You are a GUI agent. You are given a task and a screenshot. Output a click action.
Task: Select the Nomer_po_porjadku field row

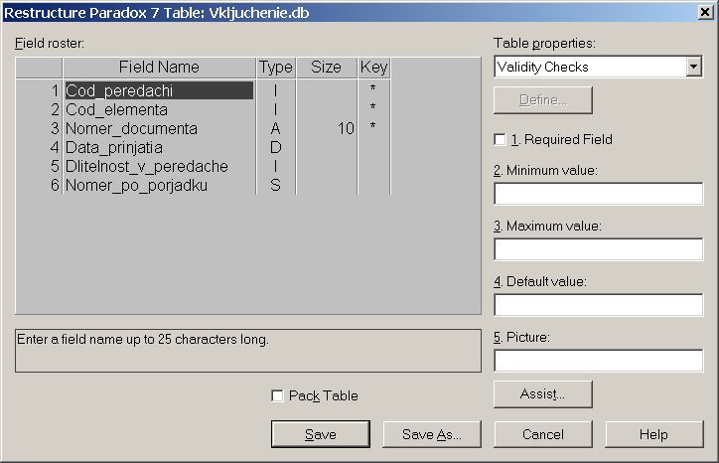coord(136,185)
